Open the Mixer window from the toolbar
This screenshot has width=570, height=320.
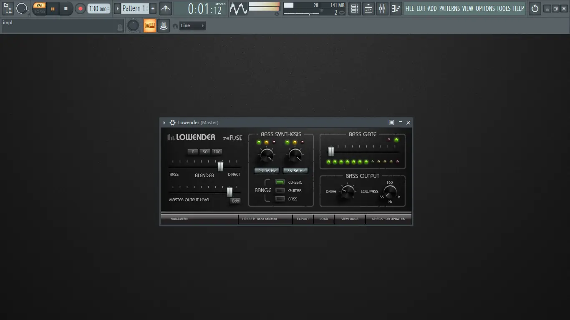pyautogui.click(x=382, y=8)
